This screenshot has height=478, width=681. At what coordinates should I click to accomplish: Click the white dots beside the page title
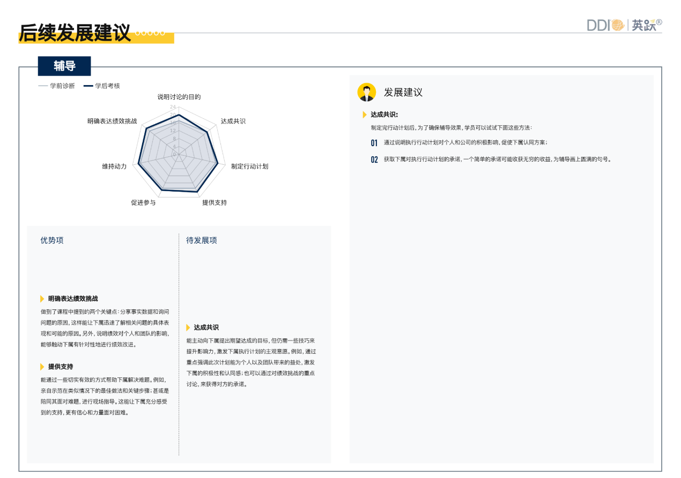[x=150, y=33]
